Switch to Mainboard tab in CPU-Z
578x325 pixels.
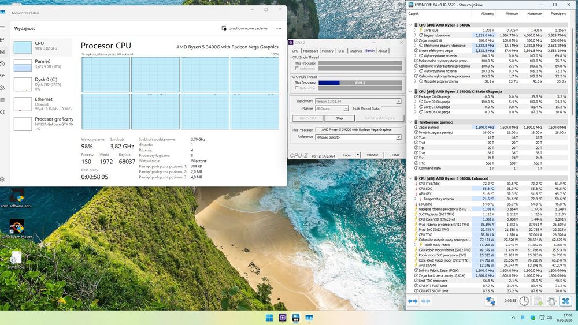tap(311, 51)
